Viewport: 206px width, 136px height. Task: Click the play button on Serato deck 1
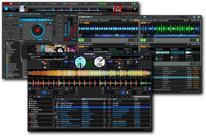72,62
